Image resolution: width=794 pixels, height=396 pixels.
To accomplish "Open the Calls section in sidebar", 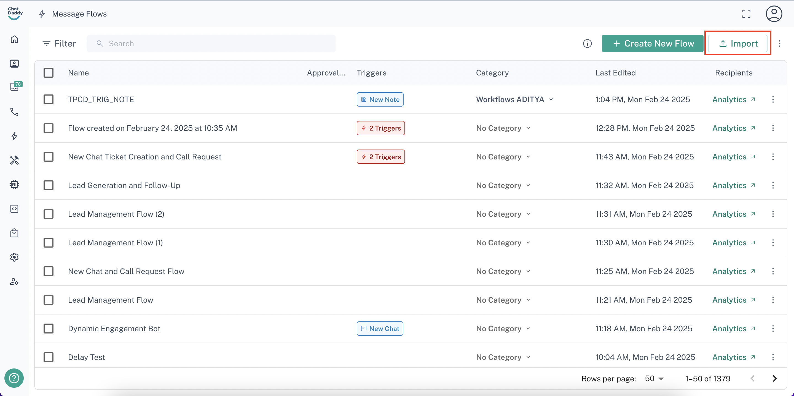I will pos(15,112).
